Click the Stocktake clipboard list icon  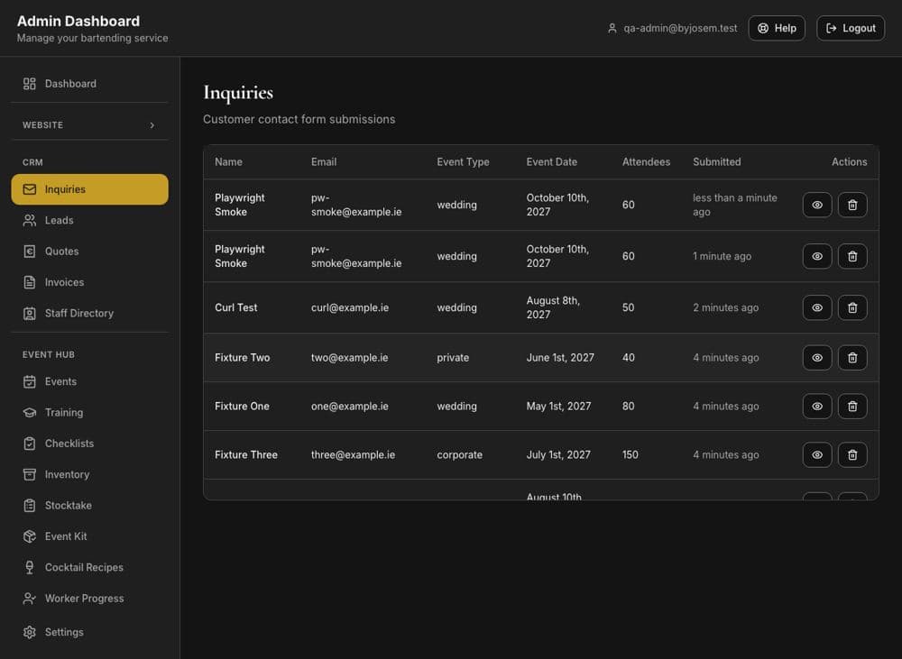[30, 506]
